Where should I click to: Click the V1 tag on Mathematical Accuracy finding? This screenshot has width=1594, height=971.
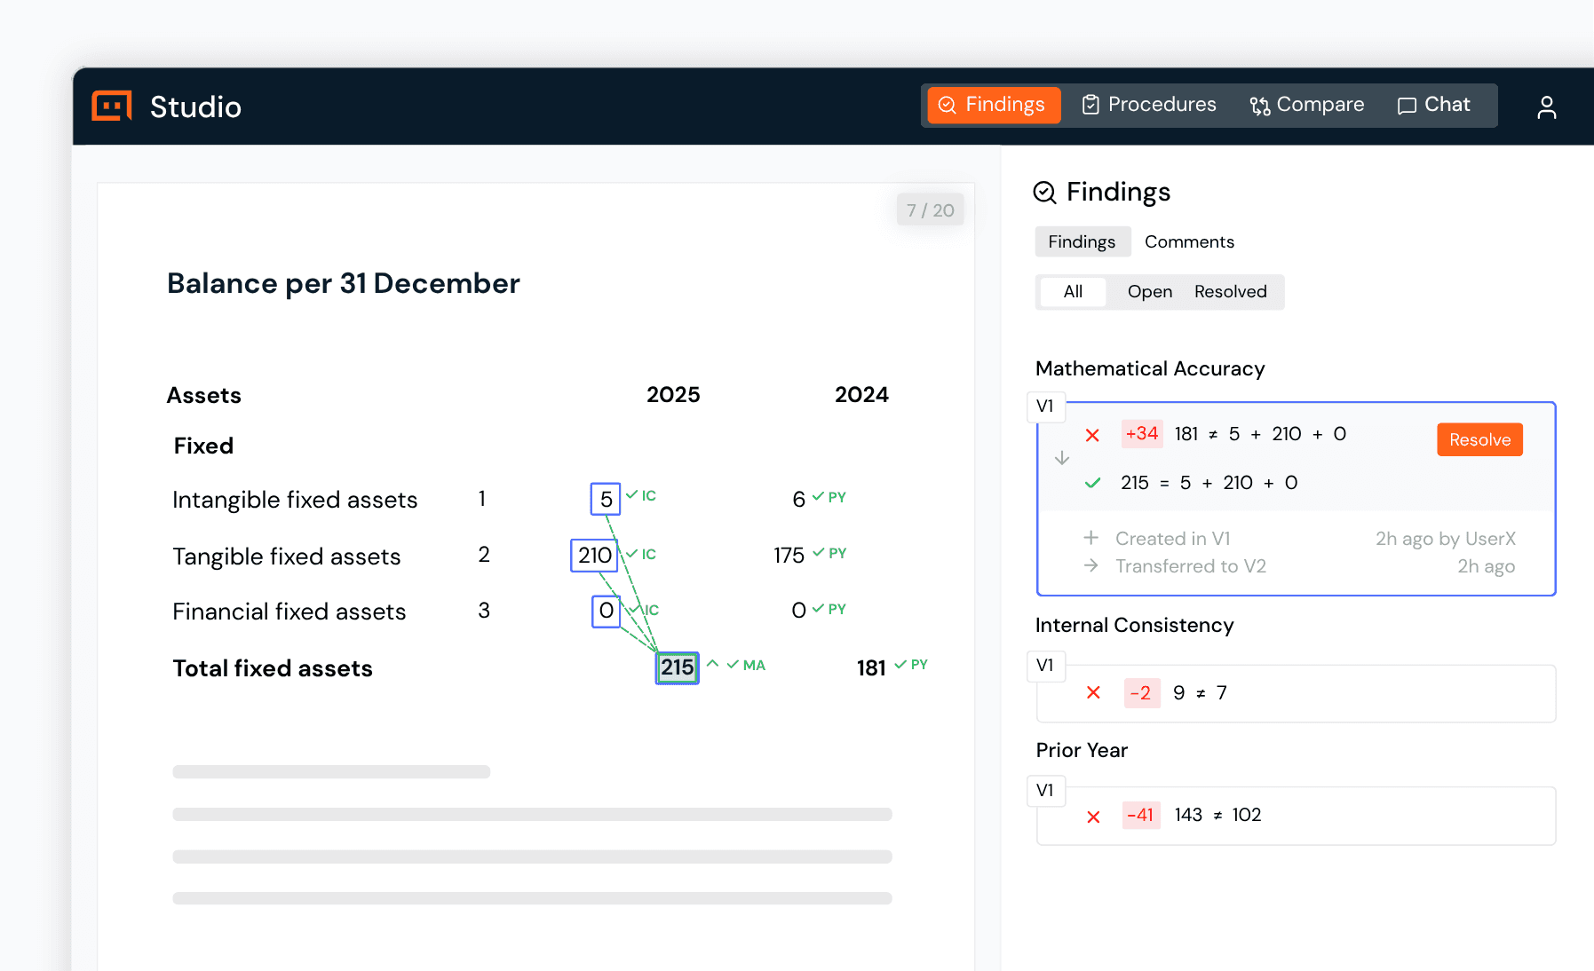pyautogui.click(x=1045, y=406)
